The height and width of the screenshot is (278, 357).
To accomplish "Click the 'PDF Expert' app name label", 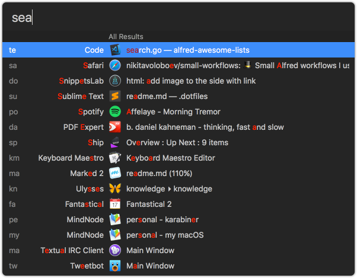I will pyautogui.click(x=84, y=127).
